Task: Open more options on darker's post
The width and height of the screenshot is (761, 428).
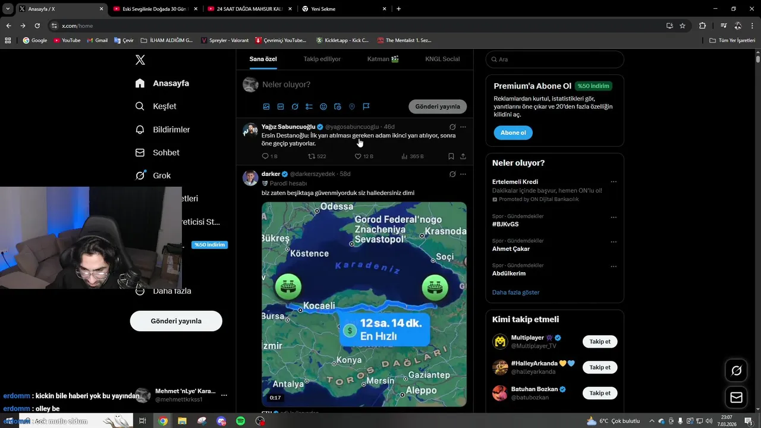Action: coord(463,174)
